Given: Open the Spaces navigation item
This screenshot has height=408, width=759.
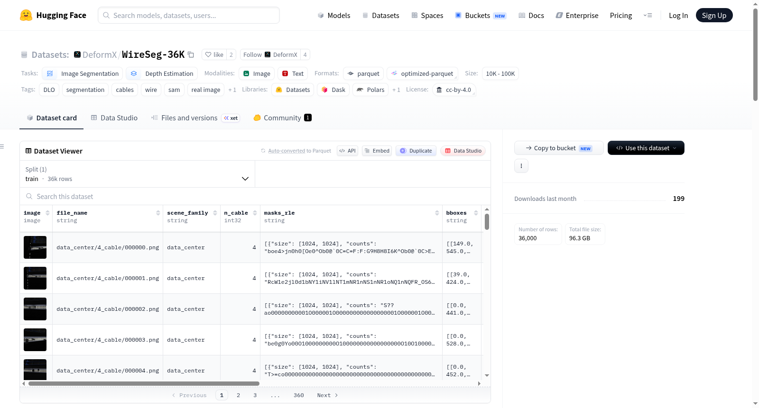Looking at the screenshot, I should tap(427, 16).
